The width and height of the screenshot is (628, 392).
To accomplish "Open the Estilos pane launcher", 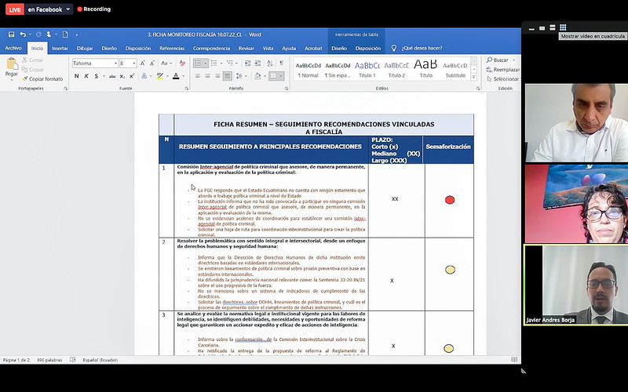I will (478, 88).
